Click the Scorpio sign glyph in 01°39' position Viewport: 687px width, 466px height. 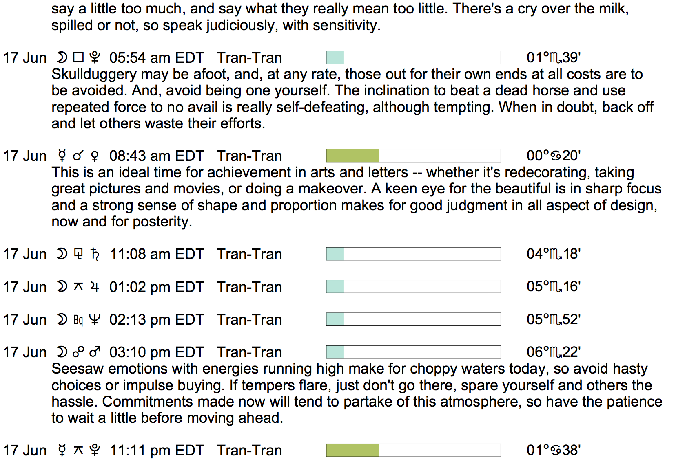tap(555, 58)
